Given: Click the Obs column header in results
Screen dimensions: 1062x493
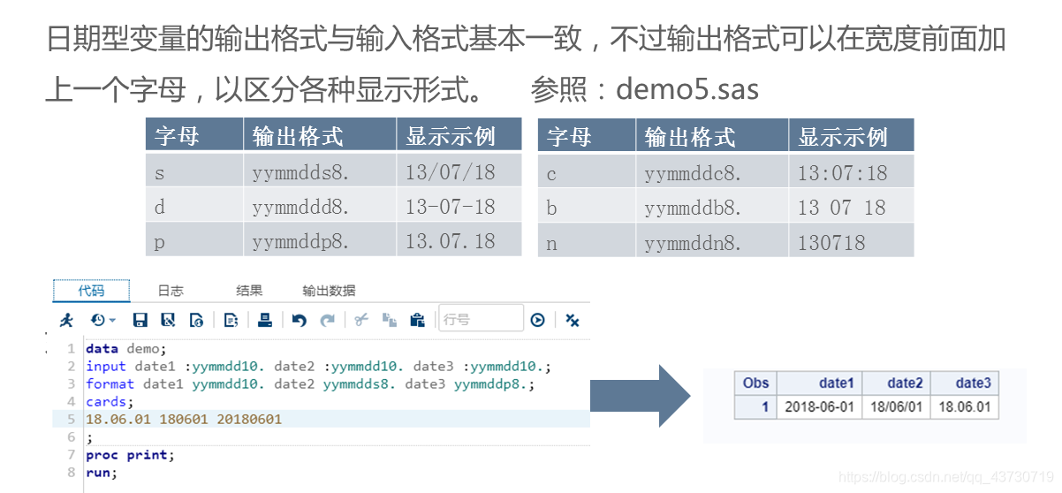Looking at the screenshot, I should [x=755, y=383].
